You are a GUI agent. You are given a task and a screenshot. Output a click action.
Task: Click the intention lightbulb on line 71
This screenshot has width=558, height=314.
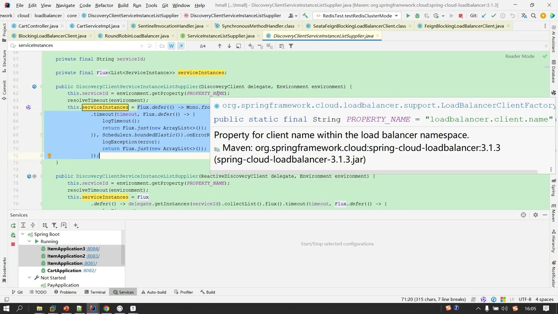pos(49,156)
